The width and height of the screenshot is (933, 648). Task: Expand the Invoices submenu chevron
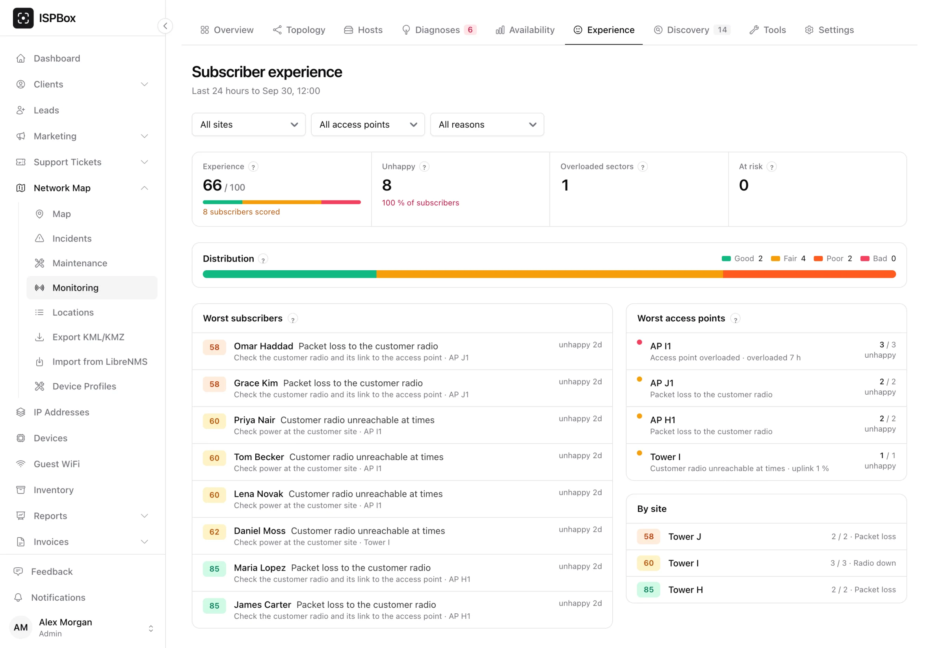click(145, 542)
